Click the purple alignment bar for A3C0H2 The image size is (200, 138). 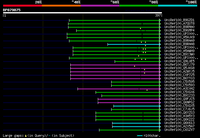click(118, 89)
